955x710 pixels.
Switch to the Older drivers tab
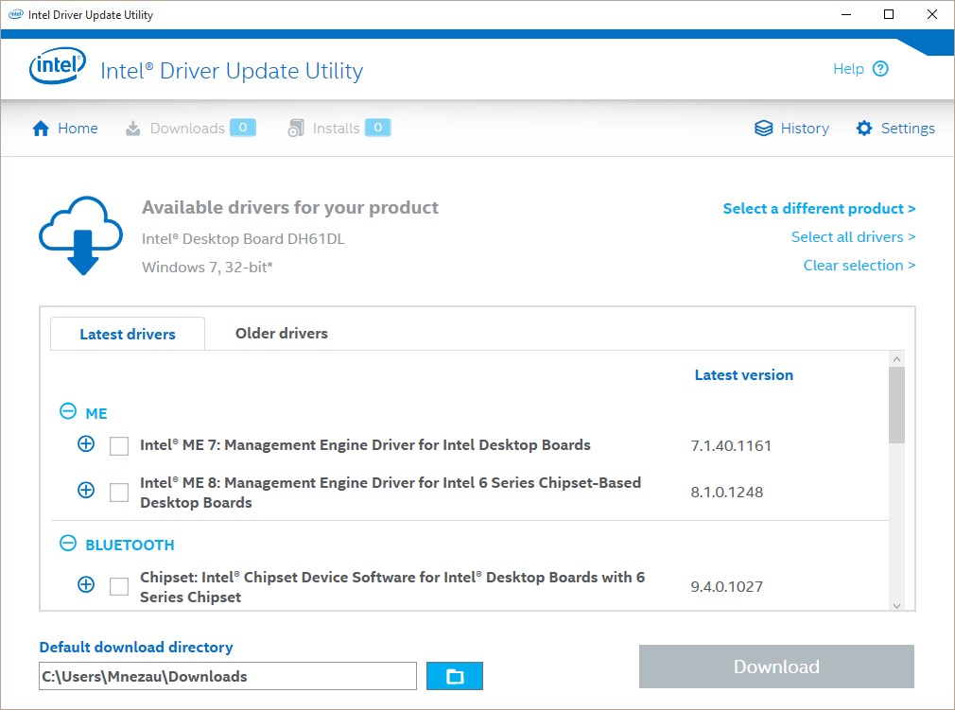pyautogui.click(x=282, y=333)
